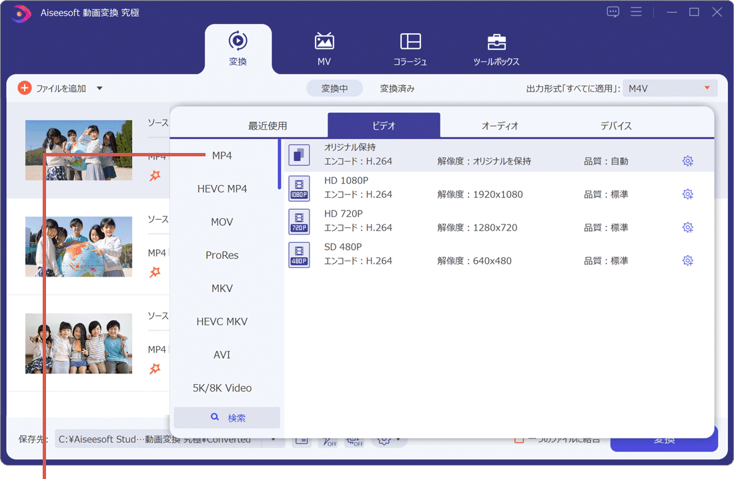Select the HD 720P preset icon
Image resolution: width=734 pixels, height=479 pixels.
coord(299,221)
